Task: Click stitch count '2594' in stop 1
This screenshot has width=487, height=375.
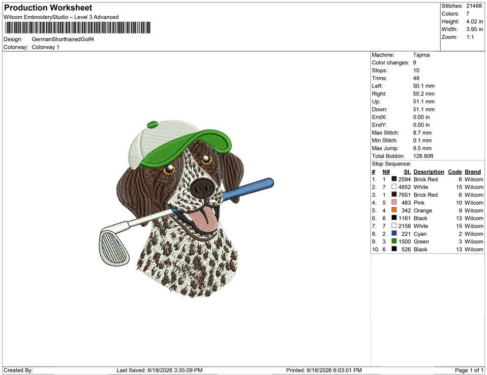Action: pos(405,179)
